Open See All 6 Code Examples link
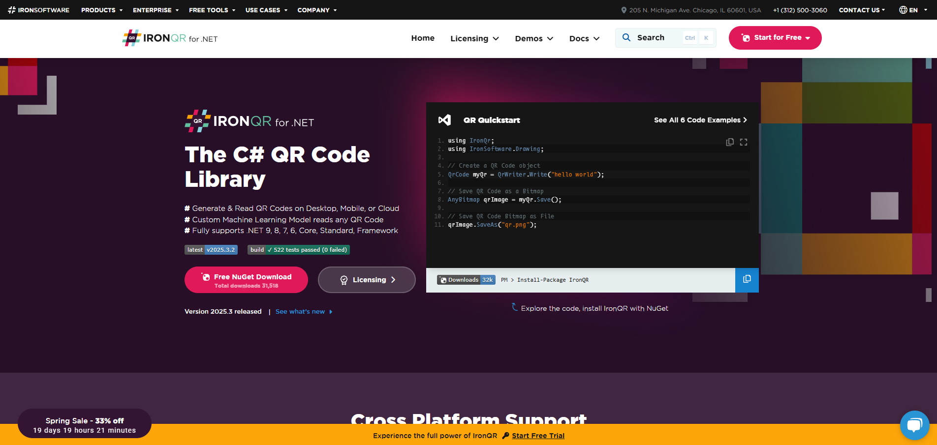Viewport: 937px width, 445px height. (x=700, y=120)
